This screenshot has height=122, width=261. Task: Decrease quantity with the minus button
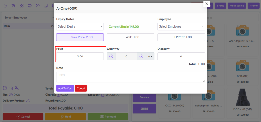tap(111, 56)
